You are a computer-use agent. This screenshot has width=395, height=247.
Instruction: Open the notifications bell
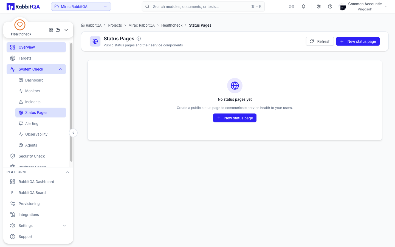(303, 7)
